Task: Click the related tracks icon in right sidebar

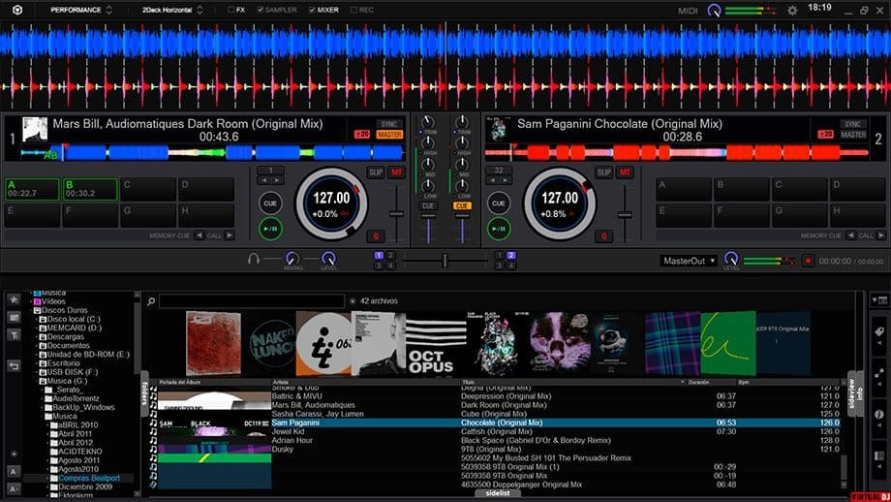Action: [x=878, y=373]
